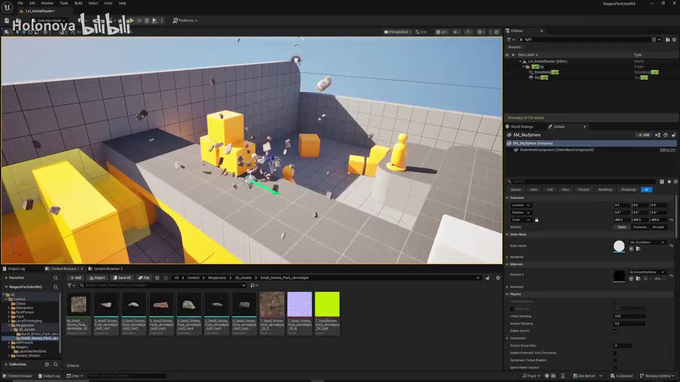Collapse the Transform section
Image resolution: width=680 pixels, height=382 pixels.
[x=507, y=197]
